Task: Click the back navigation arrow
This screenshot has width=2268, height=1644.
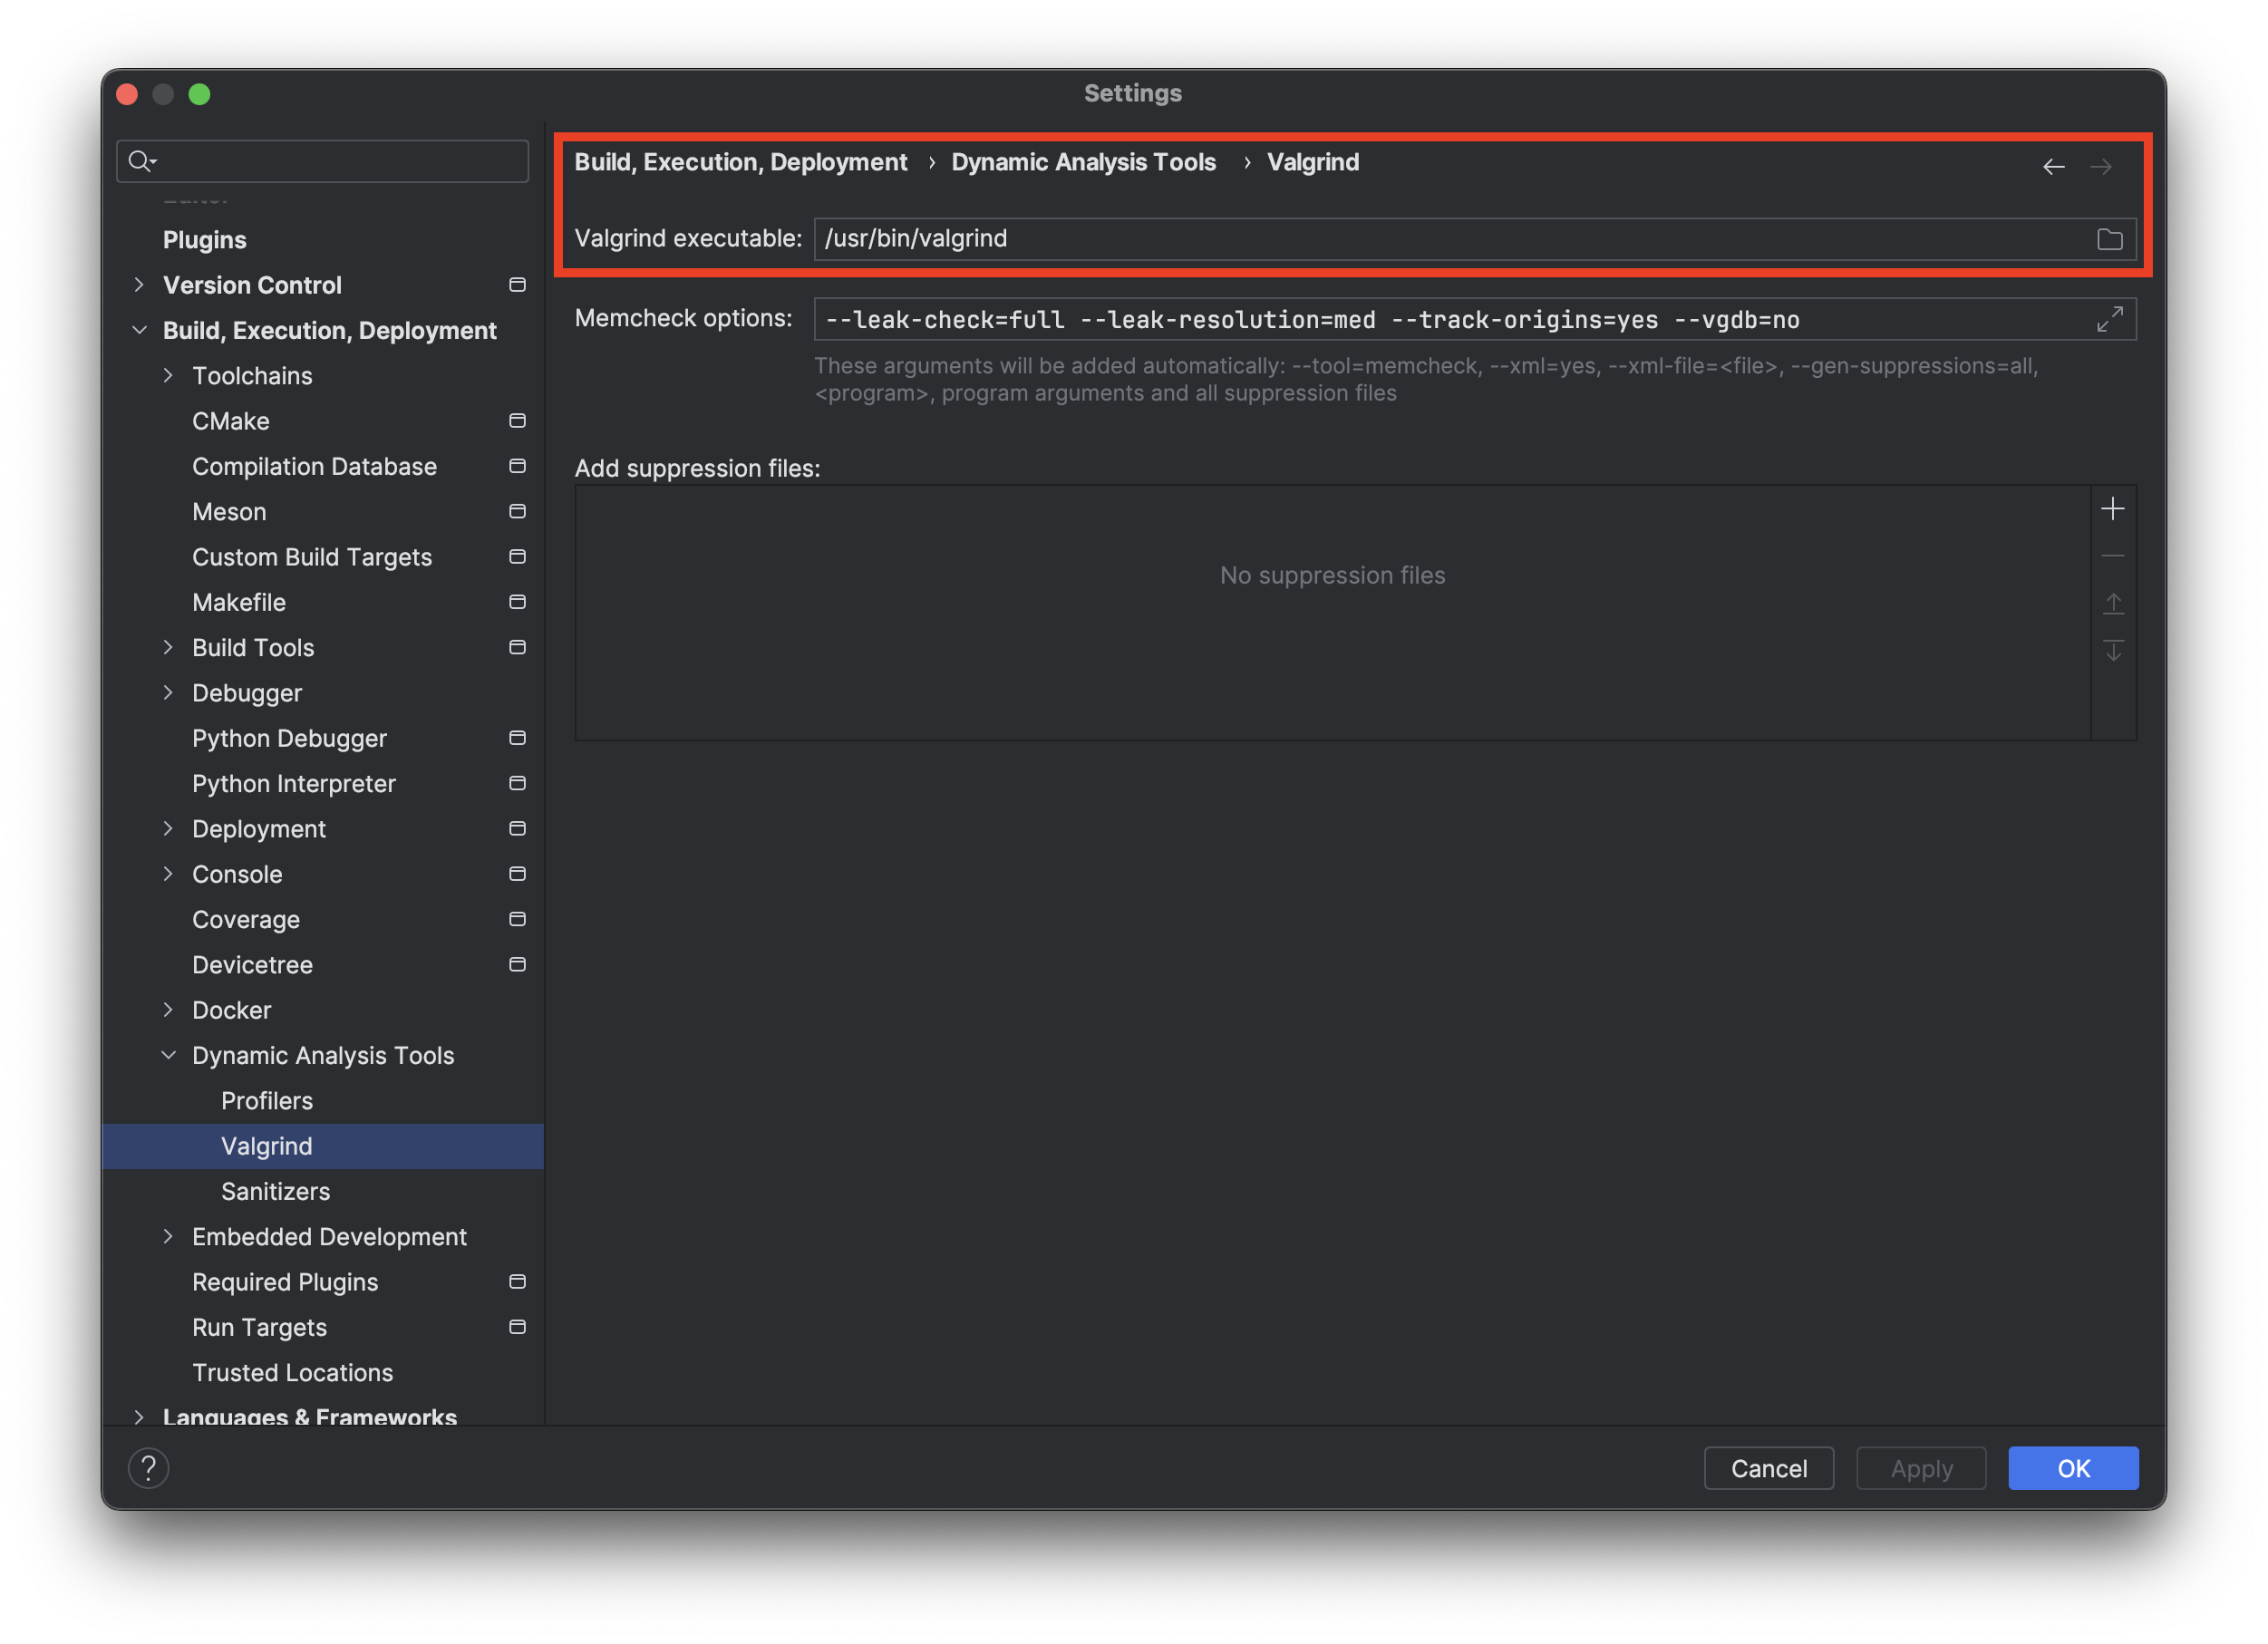Action: click(x=2053, y=167)
